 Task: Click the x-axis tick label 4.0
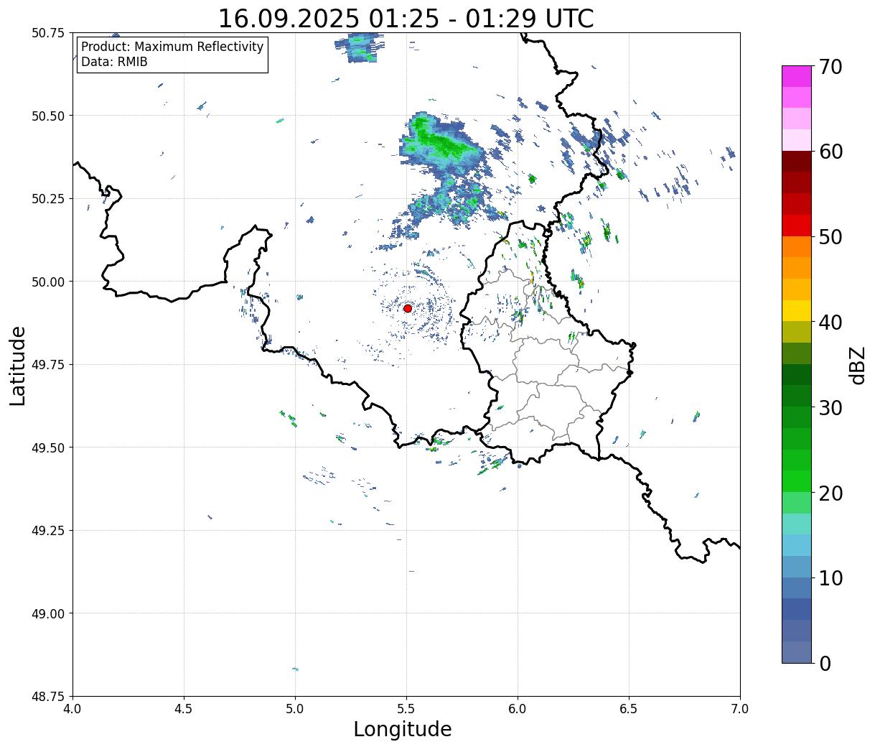pos(72,708)
